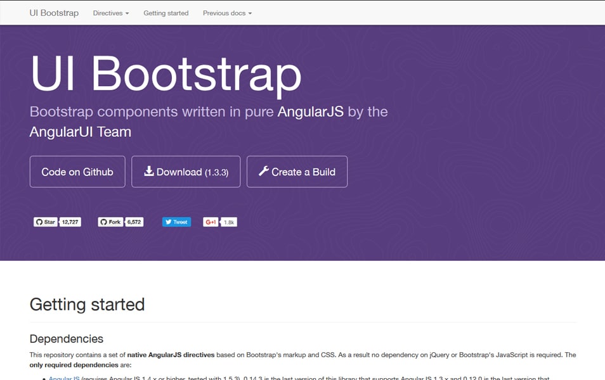Click the Download (1.3.3) button

point(186,172)
